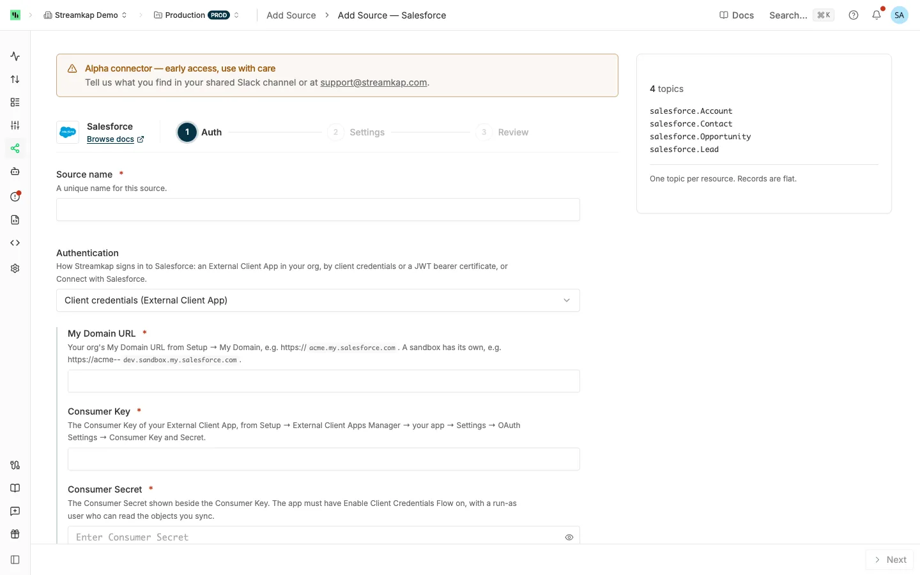Click the salesforce.Account topic text
This screenshot has height=575, width=920.
point(691,111)
